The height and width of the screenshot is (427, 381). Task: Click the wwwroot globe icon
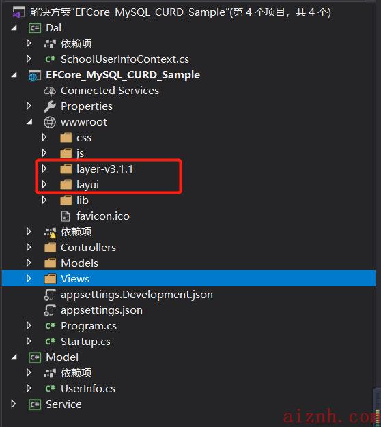tap(50, 122)
